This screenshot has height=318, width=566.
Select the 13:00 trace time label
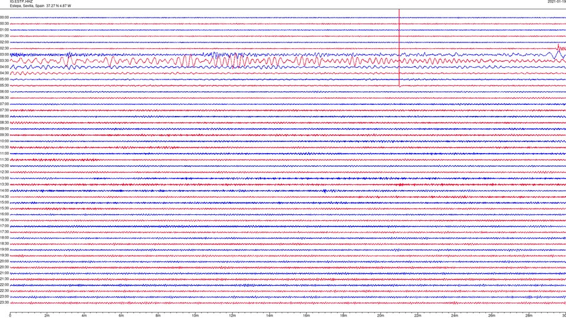tap(4, 178)
